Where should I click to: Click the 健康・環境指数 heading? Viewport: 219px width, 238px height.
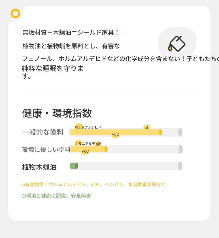57,113
